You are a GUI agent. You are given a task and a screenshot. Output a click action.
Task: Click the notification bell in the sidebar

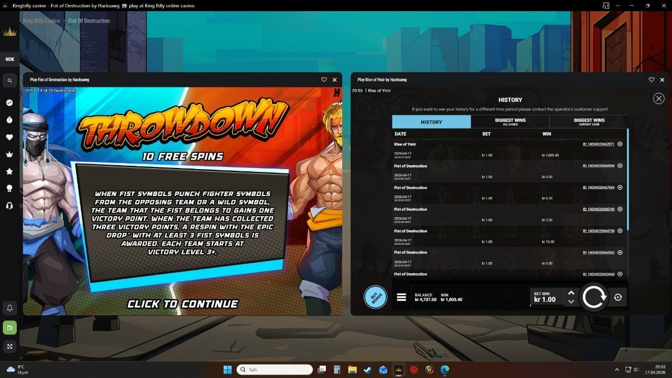click(x=10, y=308)
